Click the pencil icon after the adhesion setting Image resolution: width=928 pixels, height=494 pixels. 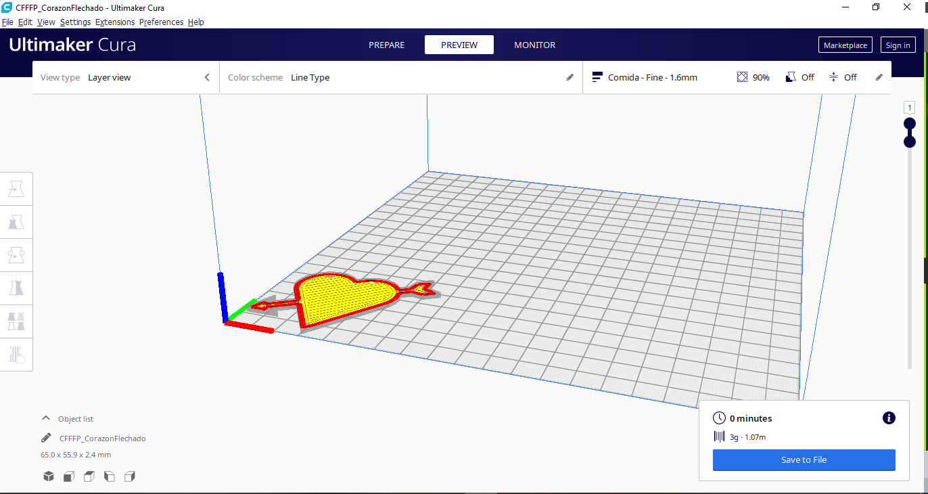pos(879,77)
